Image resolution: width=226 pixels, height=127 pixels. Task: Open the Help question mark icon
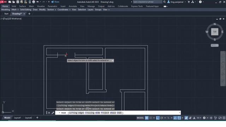200,2
